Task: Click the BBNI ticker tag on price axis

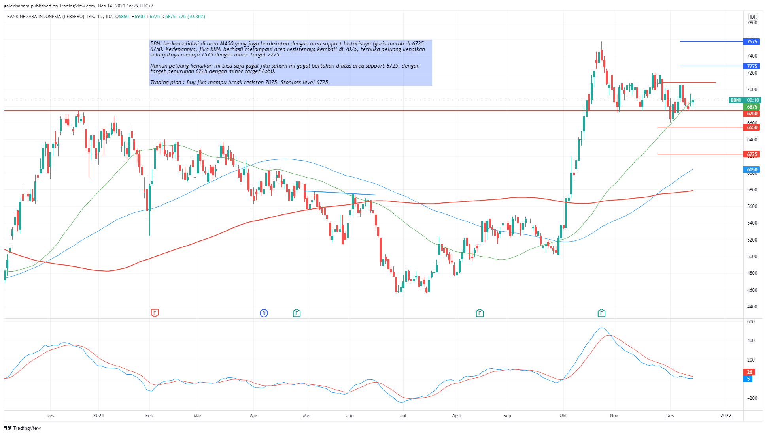Action: click(x=736, y=100)
